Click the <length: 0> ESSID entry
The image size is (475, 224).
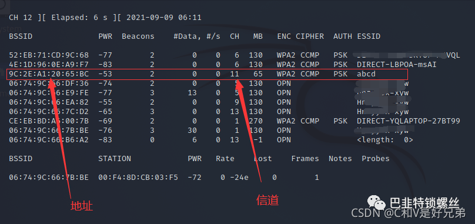coord(385,140)
